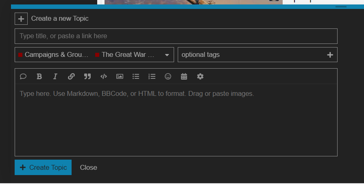The width and height of the screenshot is (364, 184).
Task: Open the optional tags chooser
Action: pyautogui.click(x=257, y=55)
